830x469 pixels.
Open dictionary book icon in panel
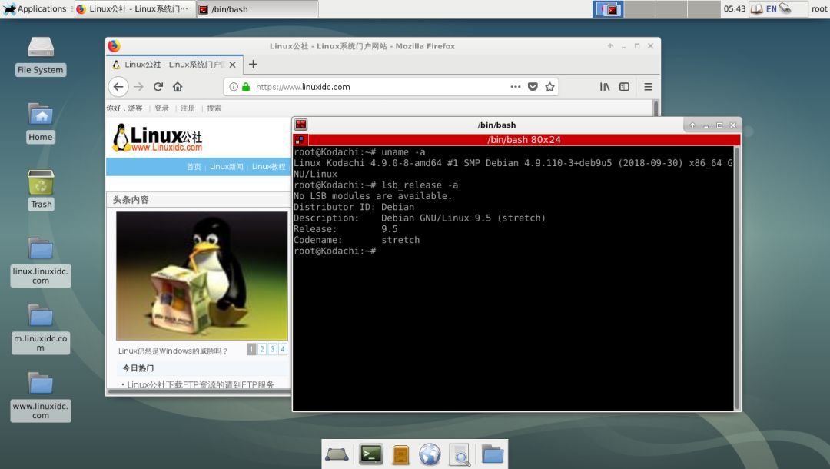[757, 9]
